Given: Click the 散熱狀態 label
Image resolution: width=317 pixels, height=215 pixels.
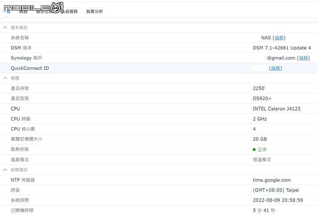Looking at the screenshot, I should coord(20,149).
